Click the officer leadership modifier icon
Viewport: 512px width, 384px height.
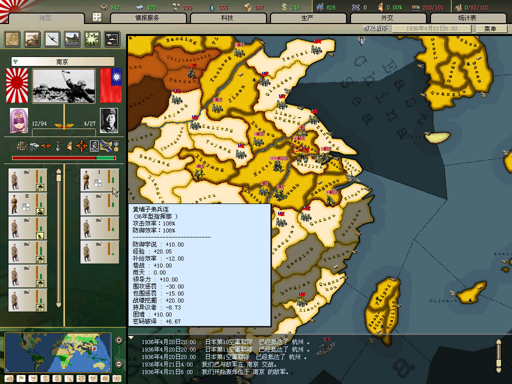pos(94,146)
